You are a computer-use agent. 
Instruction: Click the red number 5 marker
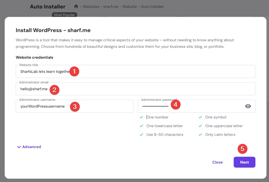click(x=243, y=149)
